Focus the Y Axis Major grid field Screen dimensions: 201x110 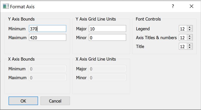tap(107, 29)
